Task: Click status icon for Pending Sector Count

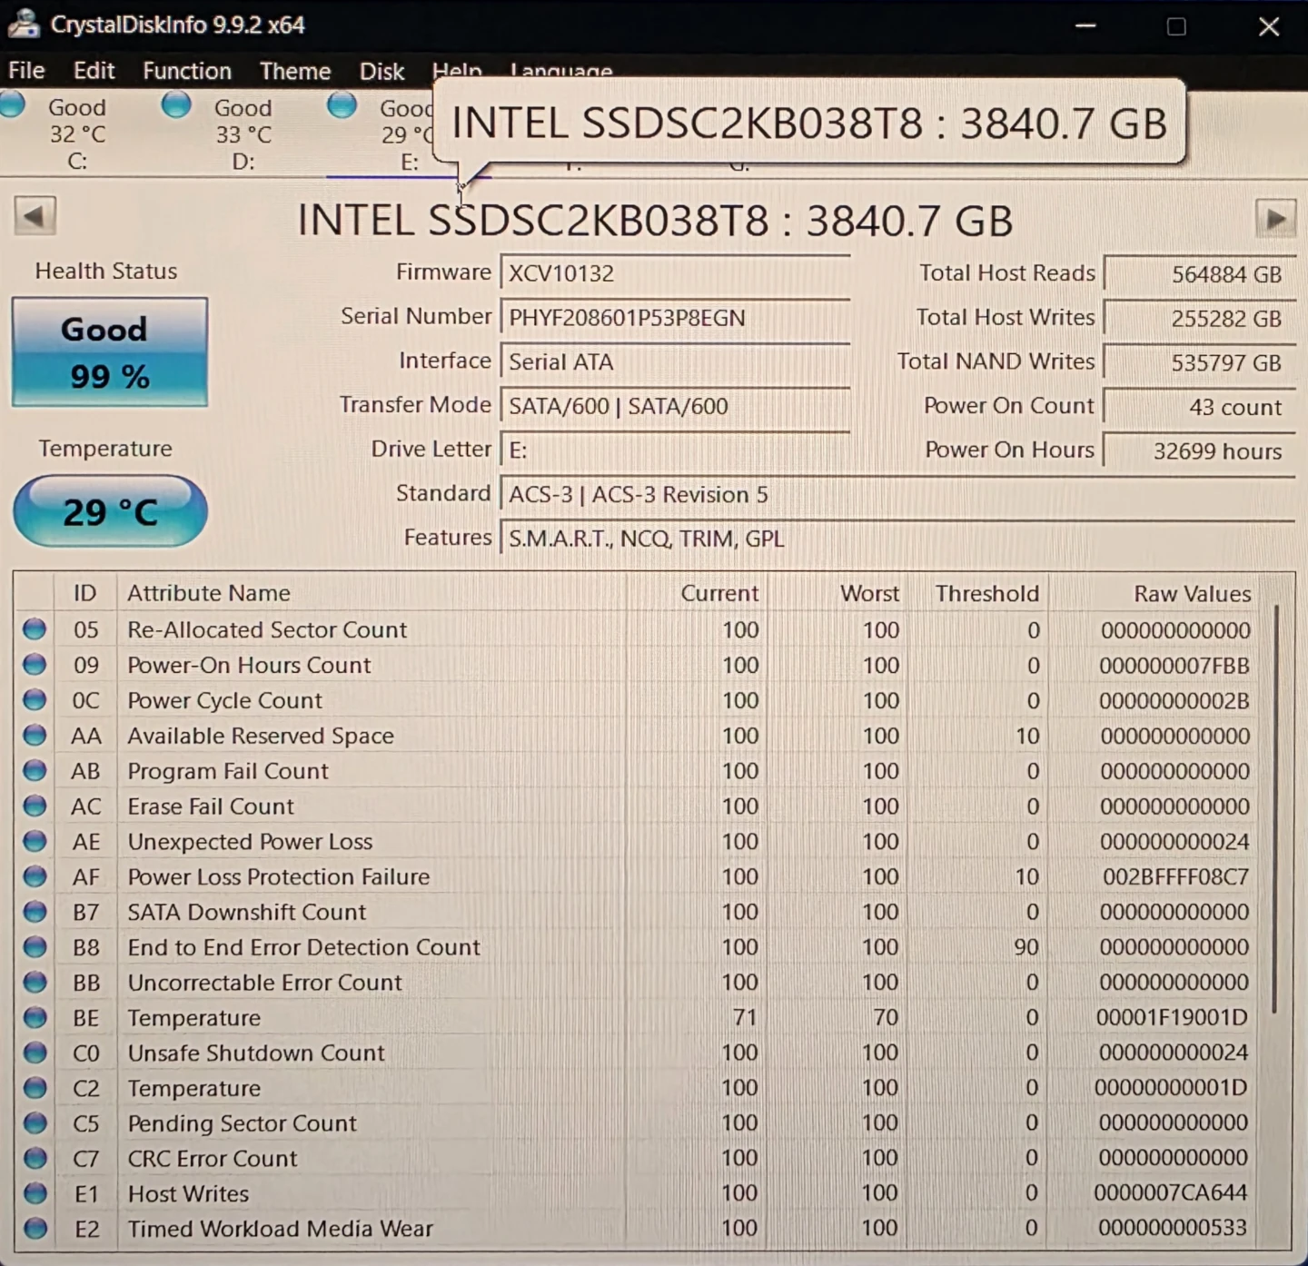Action: 35,1123
